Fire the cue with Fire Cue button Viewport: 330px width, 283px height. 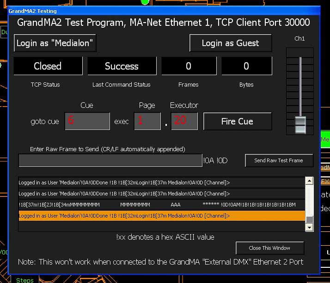(x=238, y=121)
